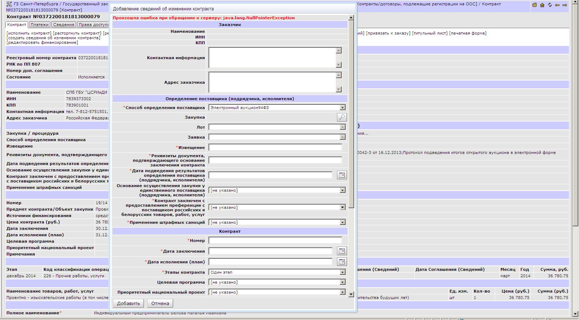Click the [расторгнуть контракт] link
Viewport: 579px width, 320px height.
click(77, 33)
